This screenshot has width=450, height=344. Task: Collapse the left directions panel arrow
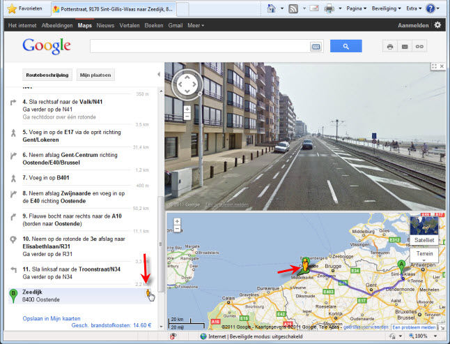tap(159, 75)
